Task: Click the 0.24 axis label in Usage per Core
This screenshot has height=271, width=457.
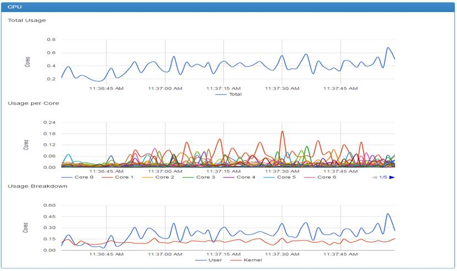Action: tap(49, 123)
